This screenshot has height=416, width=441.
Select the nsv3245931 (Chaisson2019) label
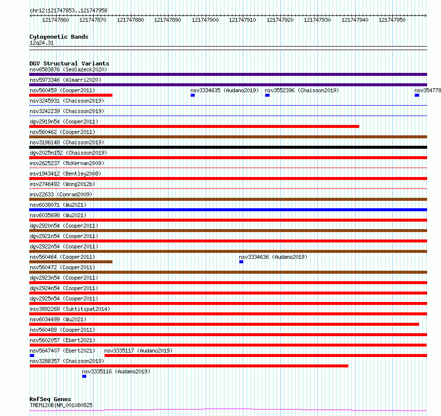coord(67,101)
